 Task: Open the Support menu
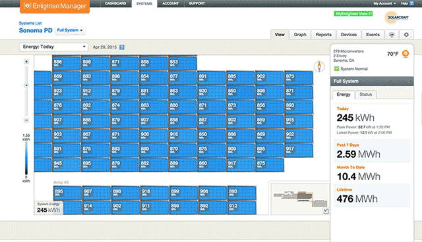(196, 3)
